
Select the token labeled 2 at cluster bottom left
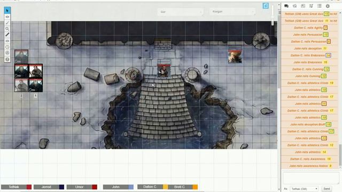coord(21,85)
